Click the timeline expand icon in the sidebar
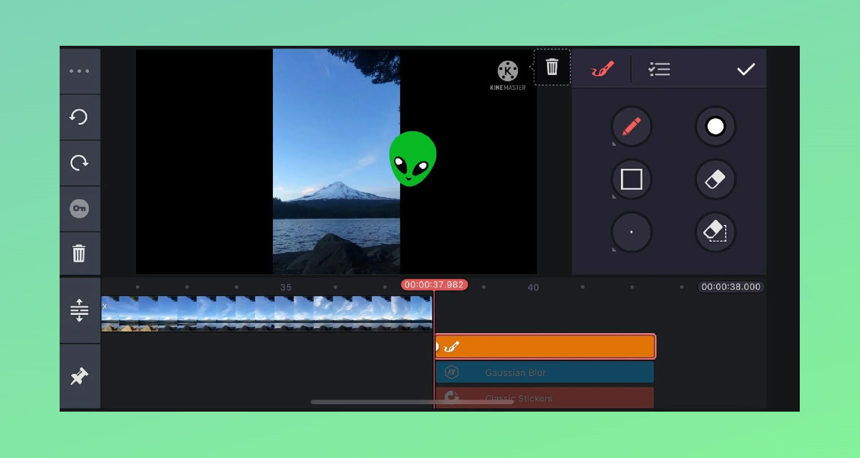860x458 pixels. (x=80, y=311)
